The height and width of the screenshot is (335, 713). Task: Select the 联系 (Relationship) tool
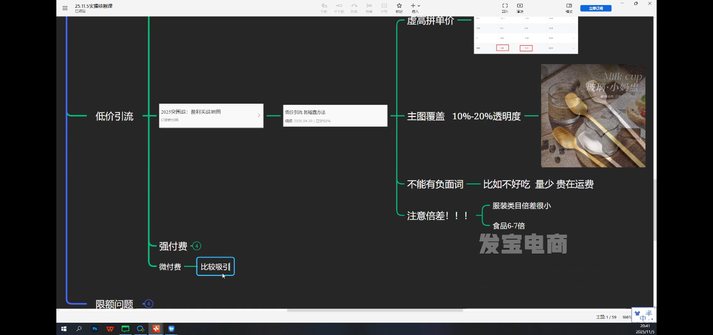click(x=354, y=7)
